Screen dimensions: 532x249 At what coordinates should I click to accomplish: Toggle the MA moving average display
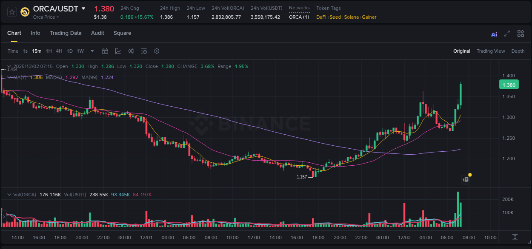coord(9,77)
